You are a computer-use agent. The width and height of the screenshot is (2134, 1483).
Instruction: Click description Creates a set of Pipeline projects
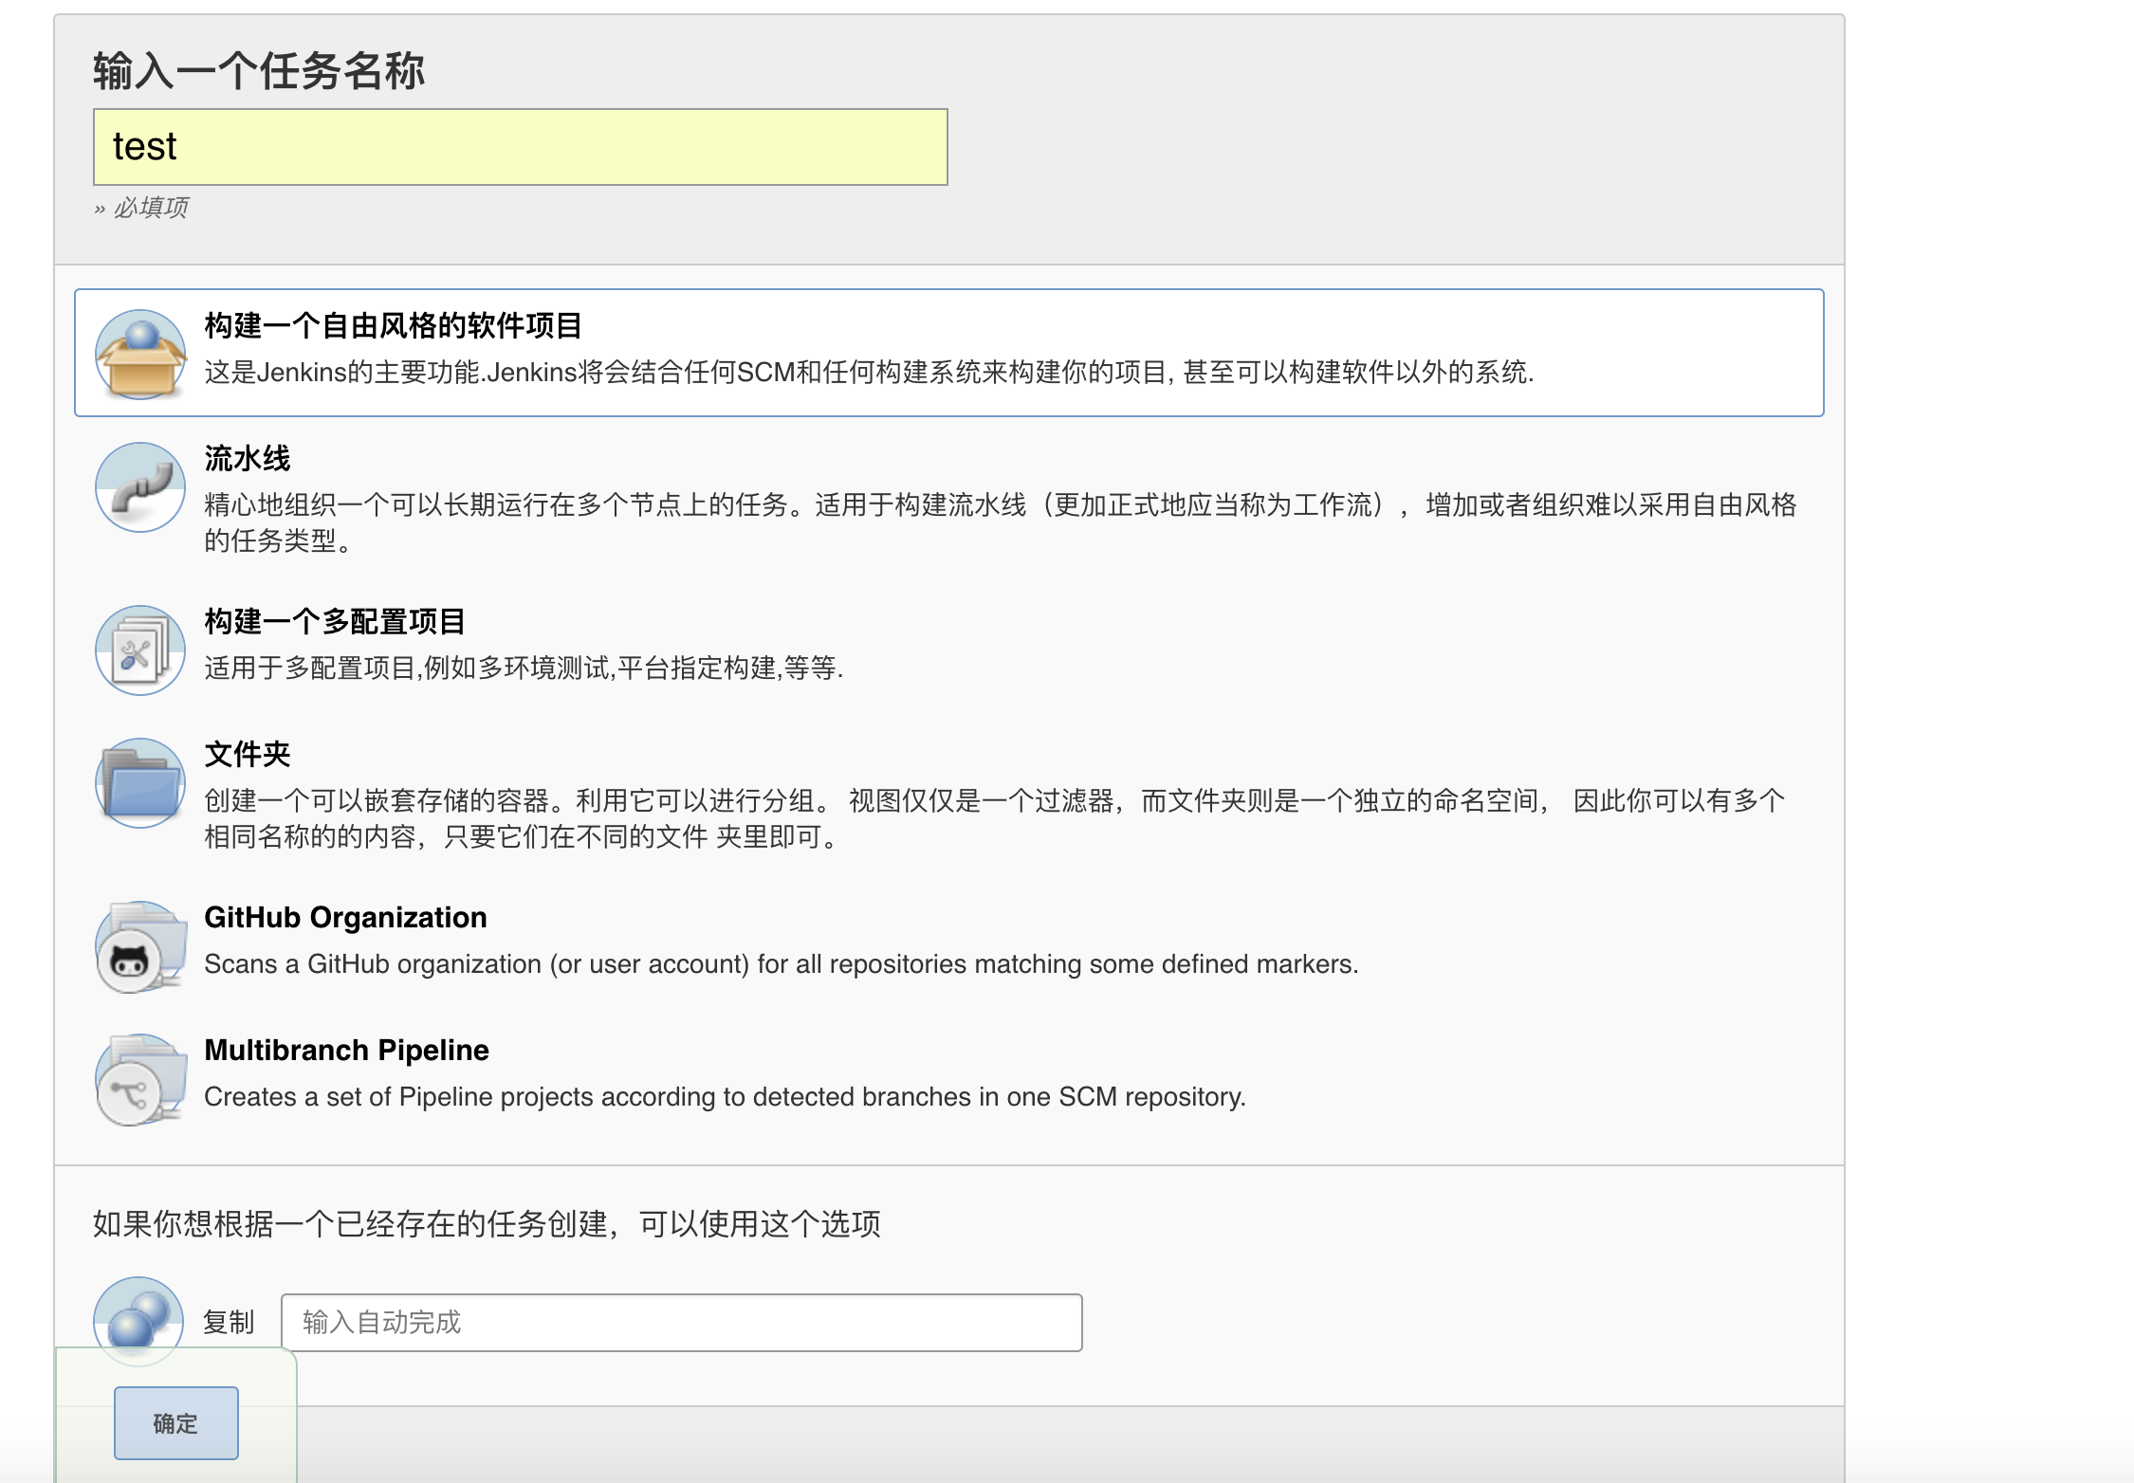coord(725,1097)
